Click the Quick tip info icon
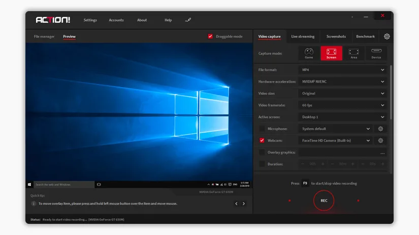The height and width of the screenshot is (235, 419). coord(34,204)
